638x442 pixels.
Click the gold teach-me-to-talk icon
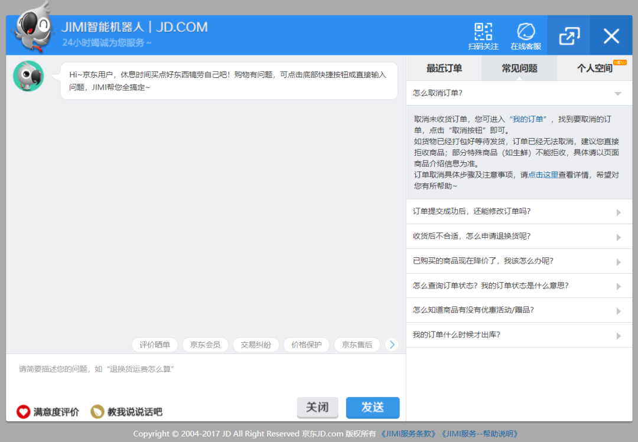[97, 411]
